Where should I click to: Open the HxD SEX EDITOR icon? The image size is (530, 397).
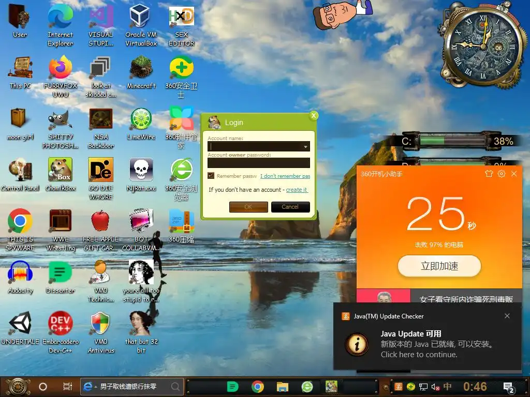[182, 25]
